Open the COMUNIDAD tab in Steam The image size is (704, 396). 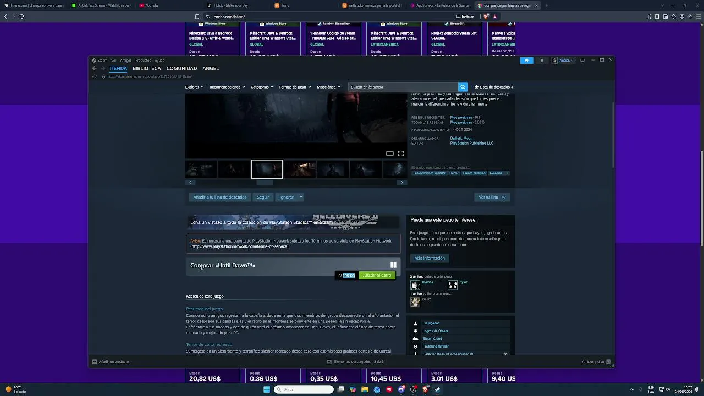(182, 68)
